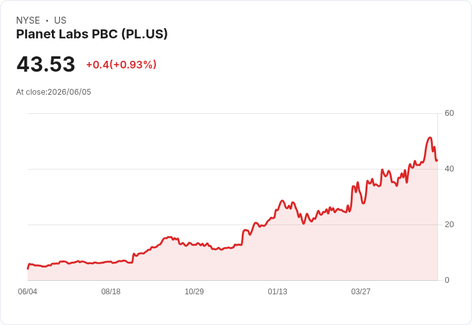Click the chart line's starting point at 06/04
Image resolution: width=472 pixels, height=325 pixels.
point(28,269)
